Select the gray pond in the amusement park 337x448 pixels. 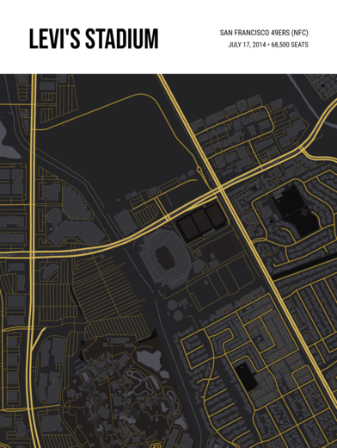pyautogui.click(x=150, y=361)
